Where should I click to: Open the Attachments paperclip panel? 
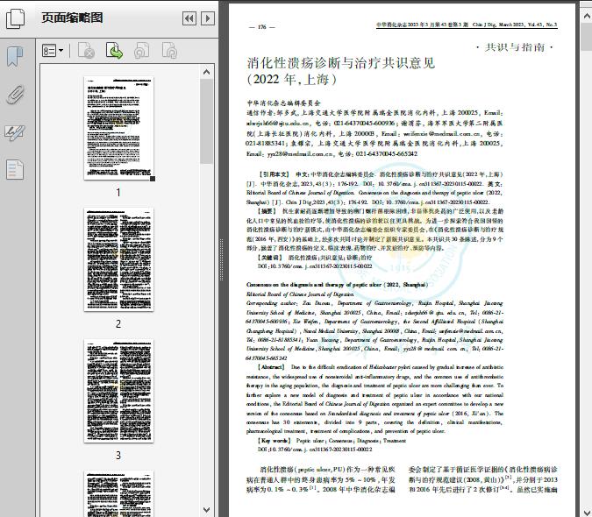click(16, 95)
